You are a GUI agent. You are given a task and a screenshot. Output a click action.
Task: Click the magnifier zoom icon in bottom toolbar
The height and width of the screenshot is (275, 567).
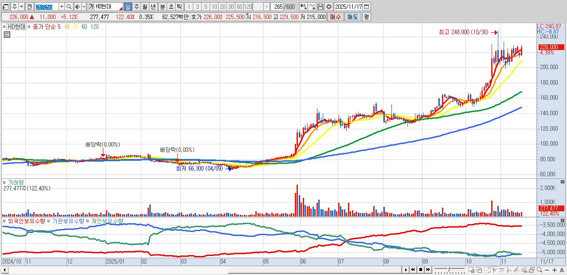click(x=540, y=270)
